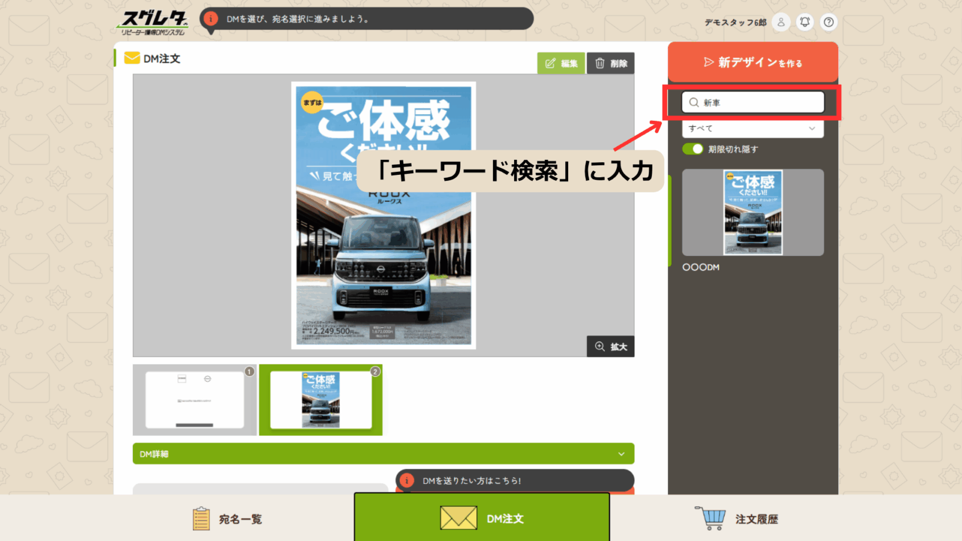This screenshot has width=962, height=541.
Task: Click the 新デザインを作る button
Action: [x=752, y=63]
